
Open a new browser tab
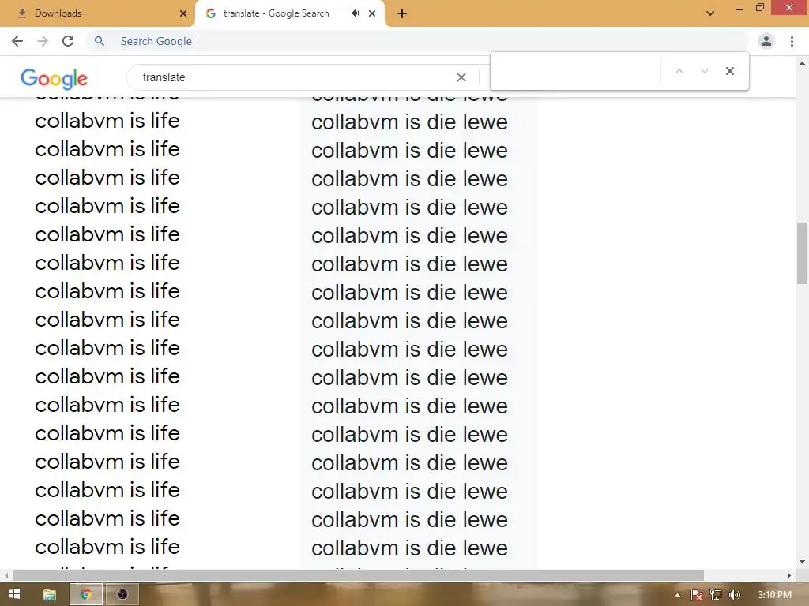(x=402, y=13)
